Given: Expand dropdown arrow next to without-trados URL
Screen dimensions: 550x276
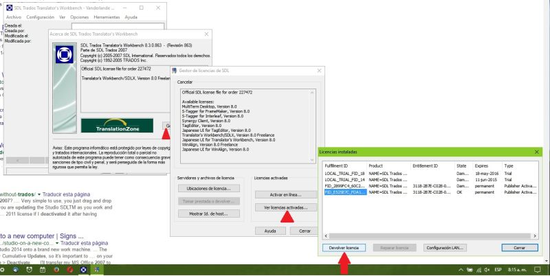Looking at the screenshot, I should [39, 194].
